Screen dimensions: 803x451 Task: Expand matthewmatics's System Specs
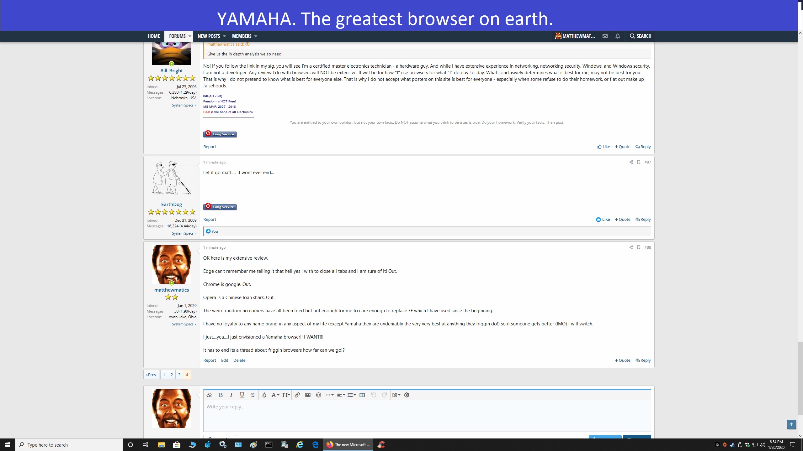coord(184,324)
